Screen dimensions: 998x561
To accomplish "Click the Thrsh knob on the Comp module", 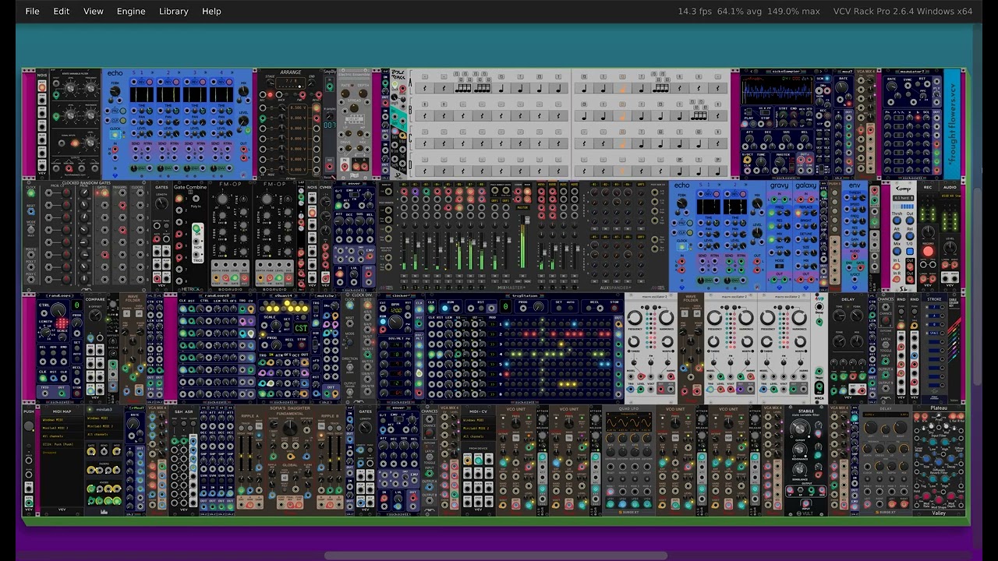I will click(897, 221).
